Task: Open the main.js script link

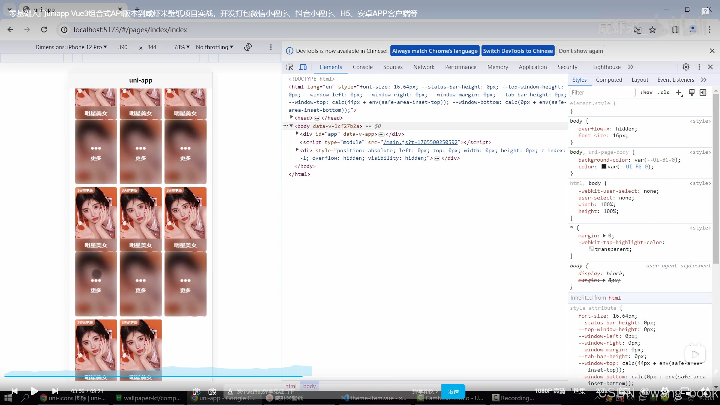Action: 420,142
